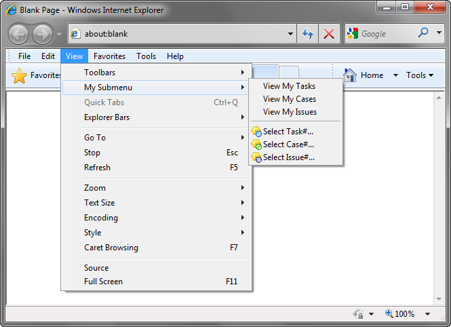
Task: Click the Forward navigation arrow button
Action: click(x=43, y=35)
